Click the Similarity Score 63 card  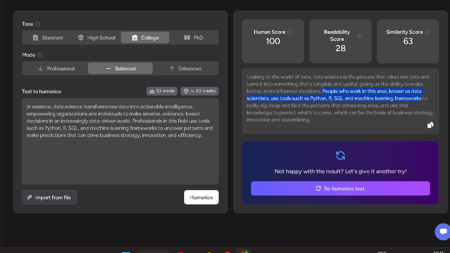(408, 41)
